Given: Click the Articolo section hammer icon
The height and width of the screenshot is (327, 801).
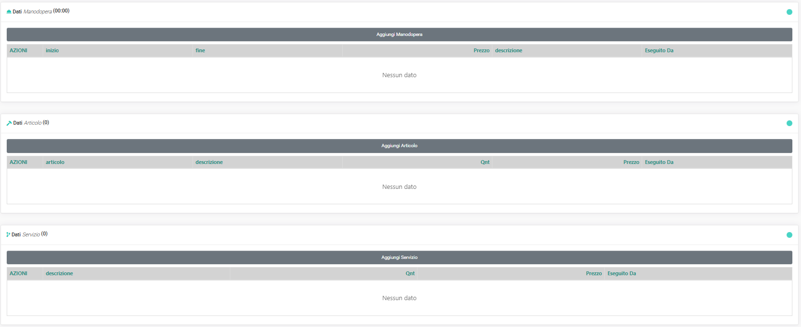Looking at the screenshot, I should [9, 123].
